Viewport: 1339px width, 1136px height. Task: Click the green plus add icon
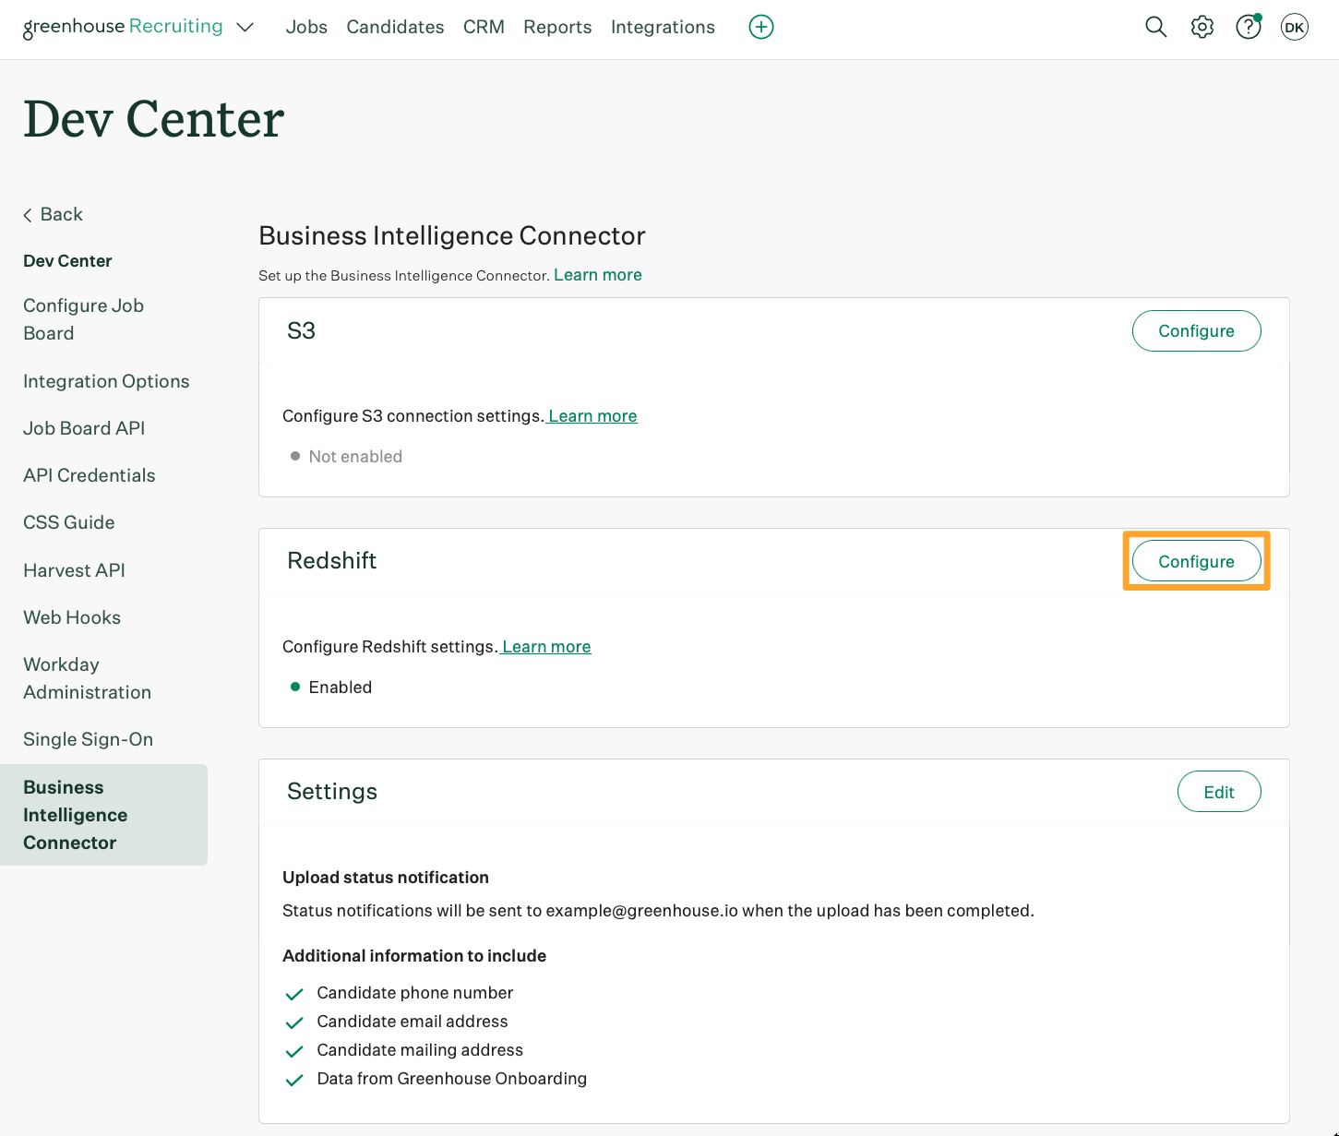click(x=761, y=27)
